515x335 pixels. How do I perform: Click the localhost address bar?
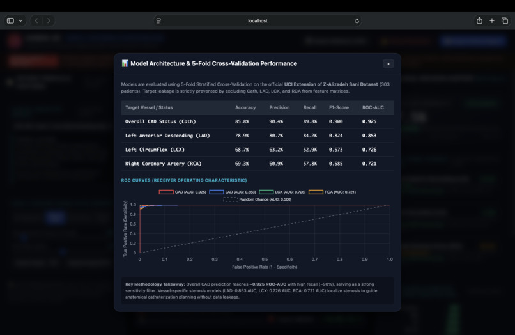257,20
